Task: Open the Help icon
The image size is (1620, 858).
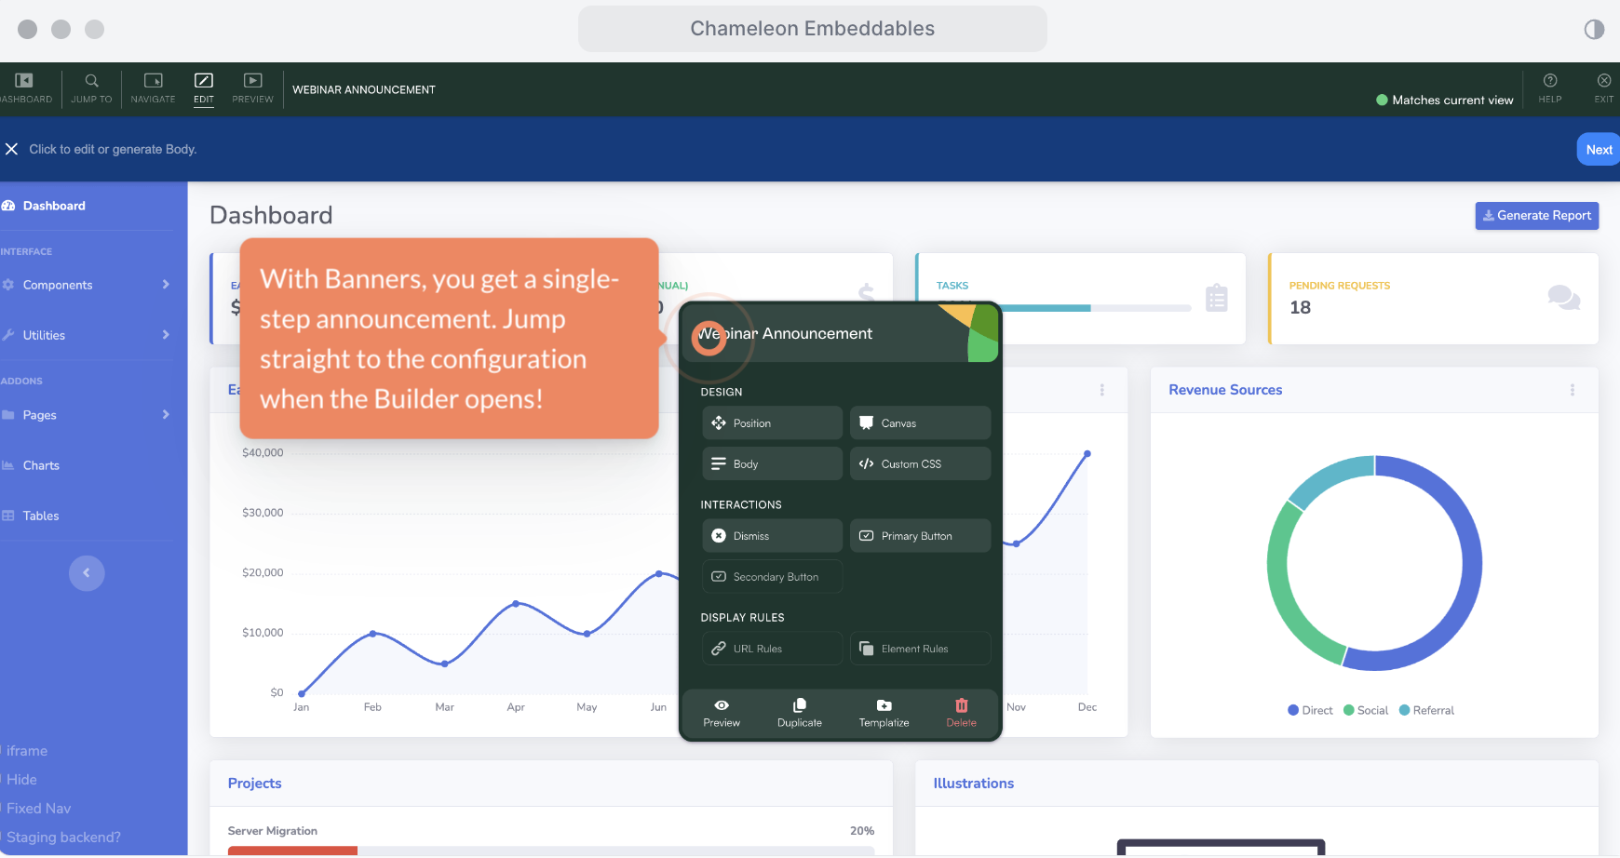Action: click(1550, 81)
